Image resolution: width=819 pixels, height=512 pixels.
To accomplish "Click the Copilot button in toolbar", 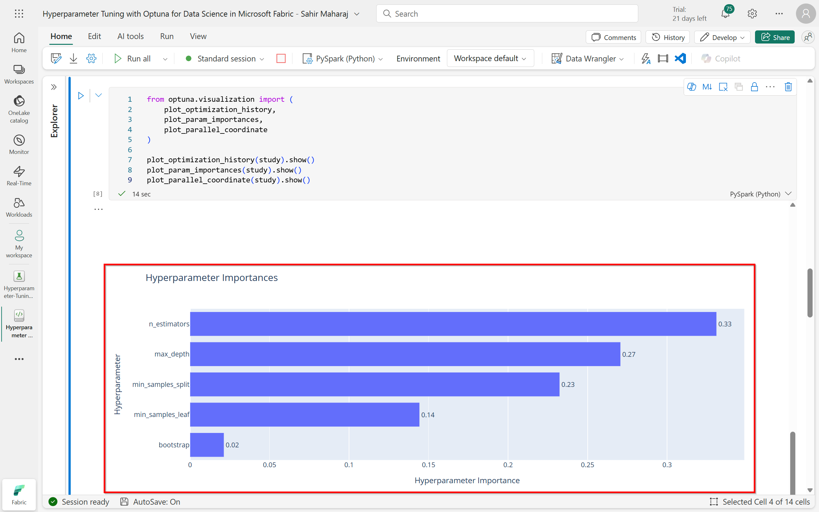I will 721,59.
